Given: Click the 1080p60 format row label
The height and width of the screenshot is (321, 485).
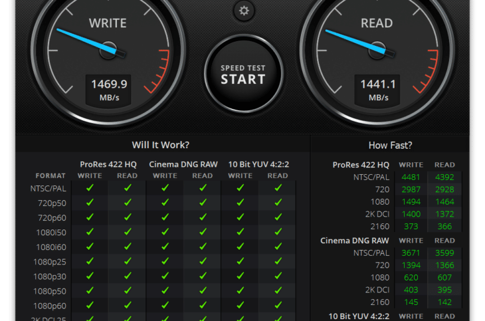Looking at the screenshot, I should (x=50, y=306).
